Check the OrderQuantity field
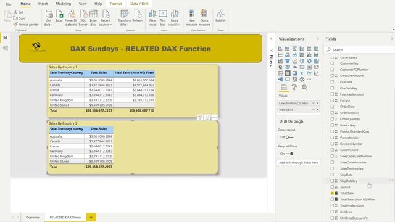This screenshot has height=222, width=395. [x=332, y=119]
